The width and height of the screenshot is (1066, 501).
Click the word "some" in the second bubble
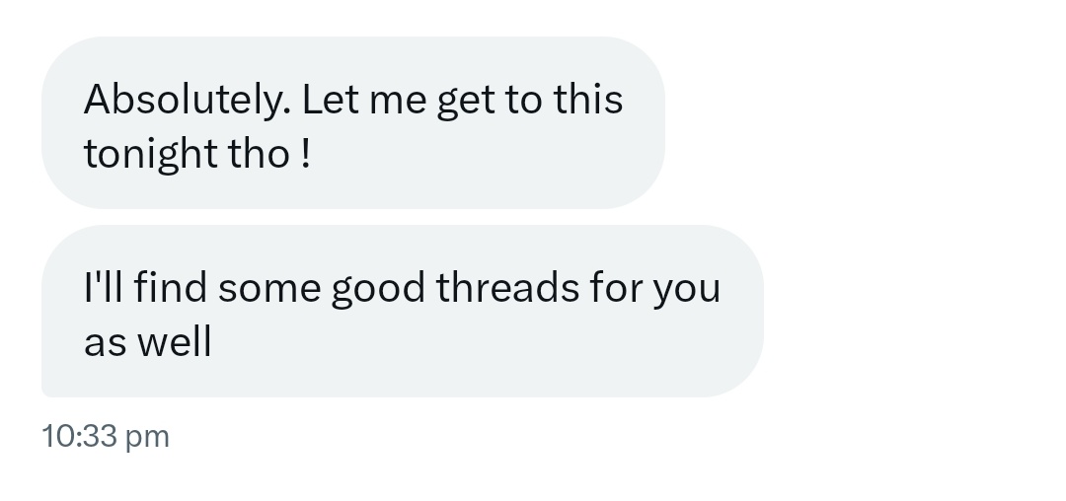tap(269, 289)
